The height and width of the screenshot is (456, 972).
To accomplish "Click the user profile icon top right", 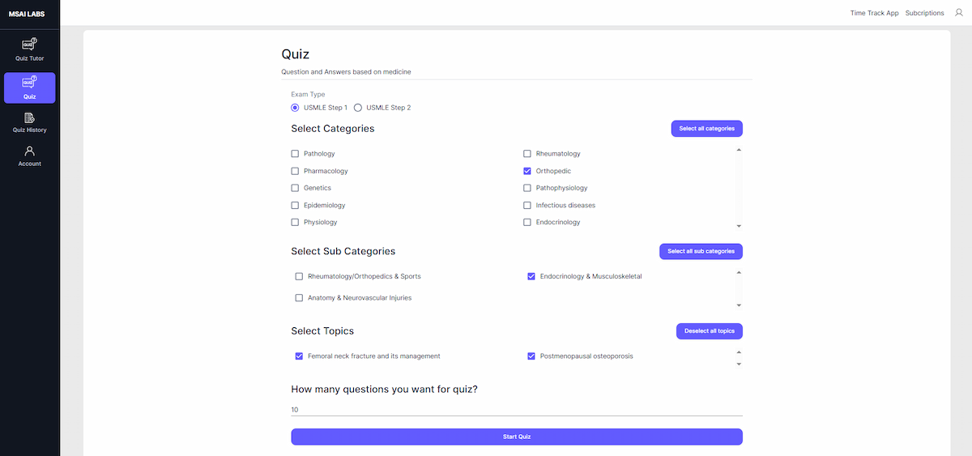I will click(x=959, y=13).
